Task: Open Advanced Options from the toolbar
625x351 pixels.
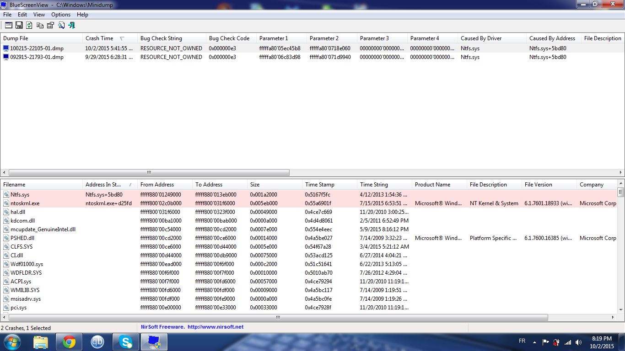Action: pos(9,25)
